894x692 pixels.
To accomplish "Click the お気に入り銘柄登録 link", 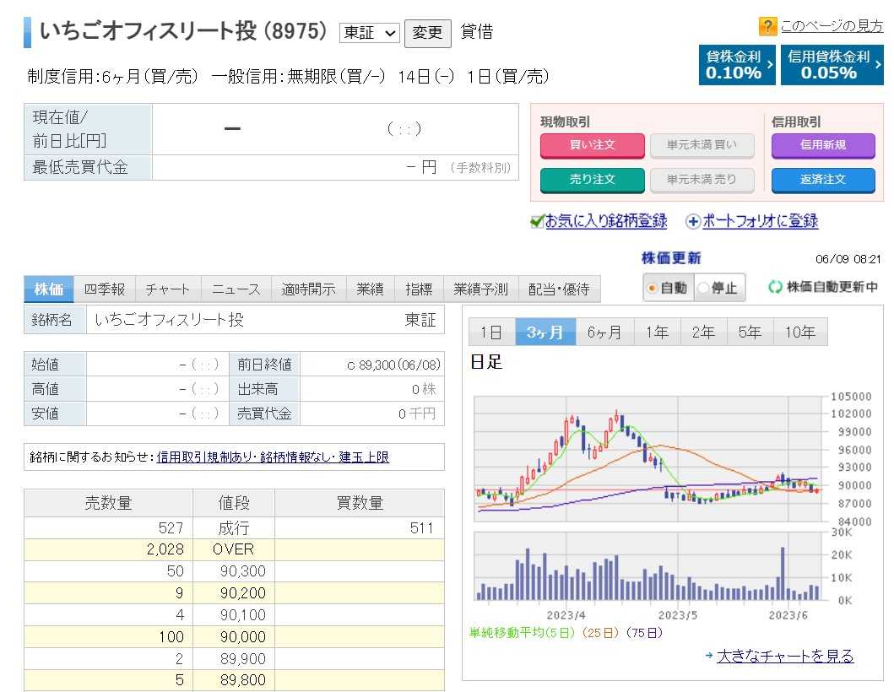I will click(x=606, y=221).
